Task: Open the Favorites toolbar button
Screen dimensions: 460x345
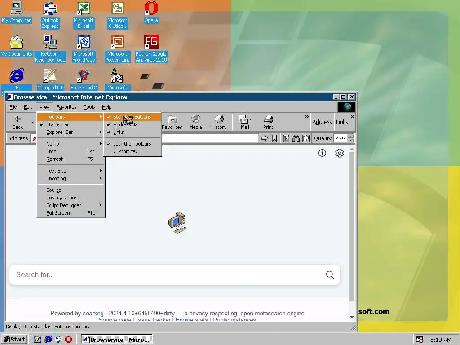Action: [x=172, y=122]
